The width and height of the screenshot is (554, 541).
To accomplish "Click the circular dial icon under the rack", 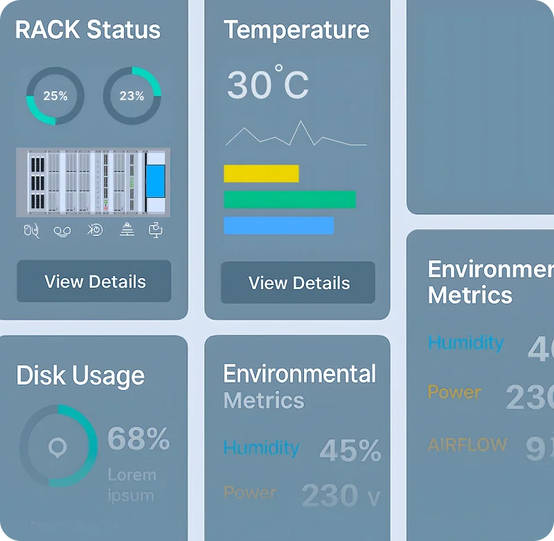I will tap(95, 230).
